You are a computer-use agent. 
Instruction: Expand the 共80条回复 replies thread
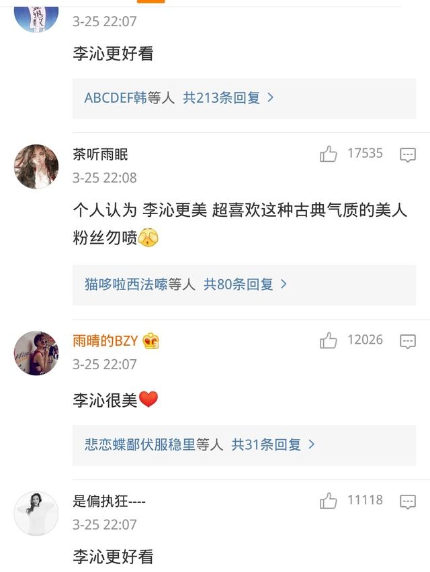[x=245, y=285]
